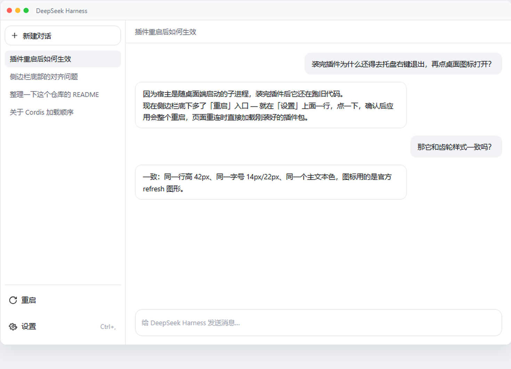Open the 整理一下这个仓库的 README conversation

tap(63, 95)
